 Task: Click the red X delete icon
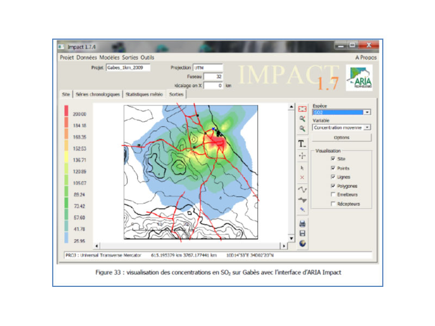(x=302, y=178)
